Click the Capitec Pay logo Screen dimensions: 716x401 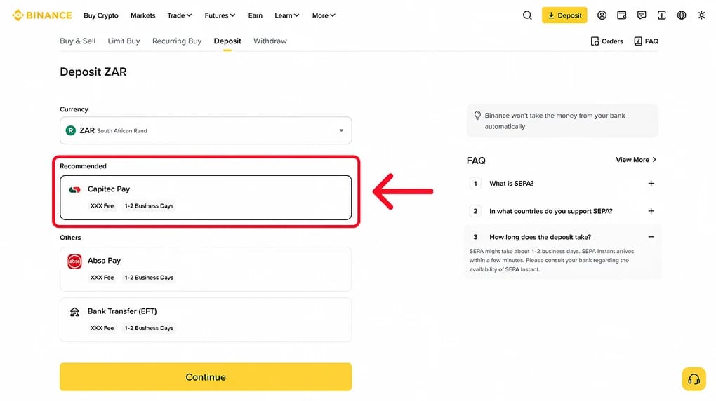(x=74, y=189)
